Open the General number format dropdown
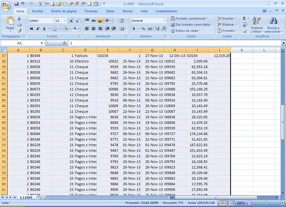The width and height of the screenshot is (286, 207). click(164, 21)
